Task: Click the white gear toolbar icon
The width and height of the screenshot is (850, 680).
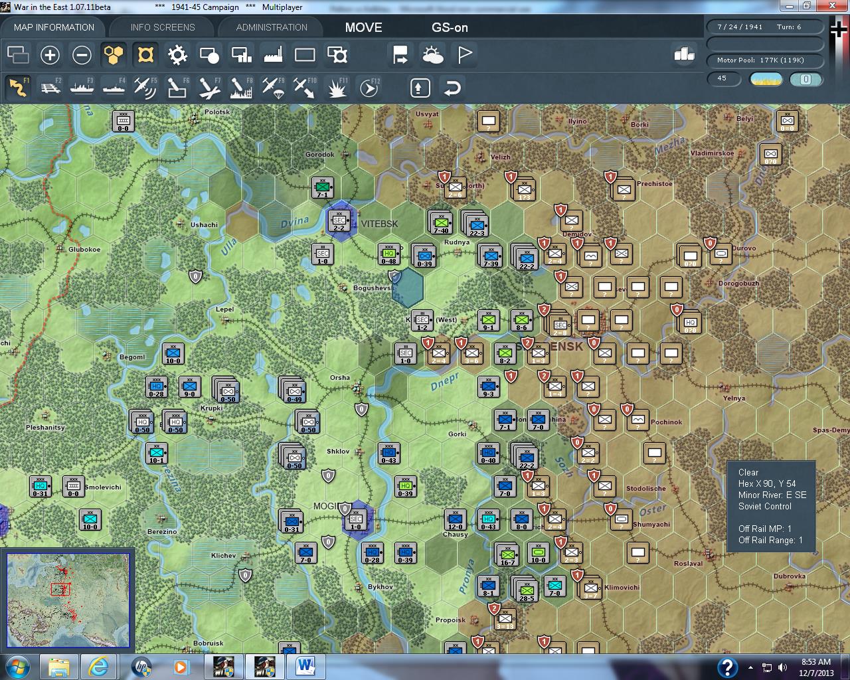Action: click(177, 54)
